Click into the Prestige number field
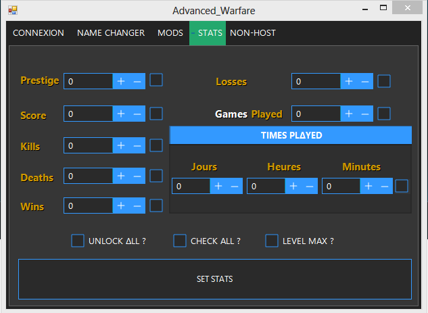 point(89,81)
